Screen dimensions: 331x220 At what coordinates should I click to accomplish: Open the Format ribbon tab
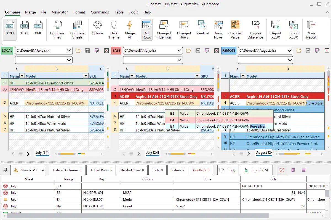pyautogui.click(x=79, y=12)
